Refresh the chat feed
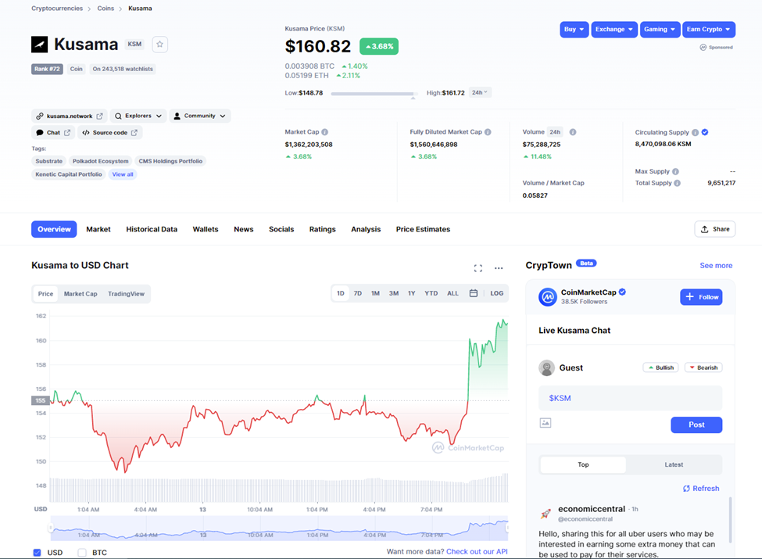 click(x=701, y=489)
